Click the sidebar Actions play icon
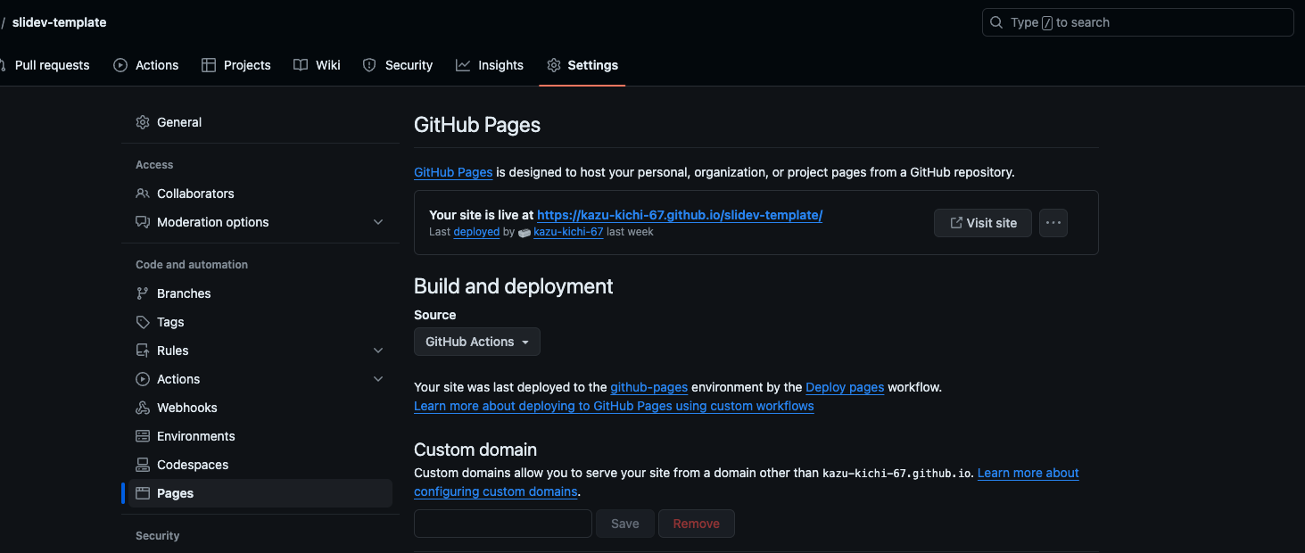This screenshot has height=553, width=1305. (x=143, y=379)
